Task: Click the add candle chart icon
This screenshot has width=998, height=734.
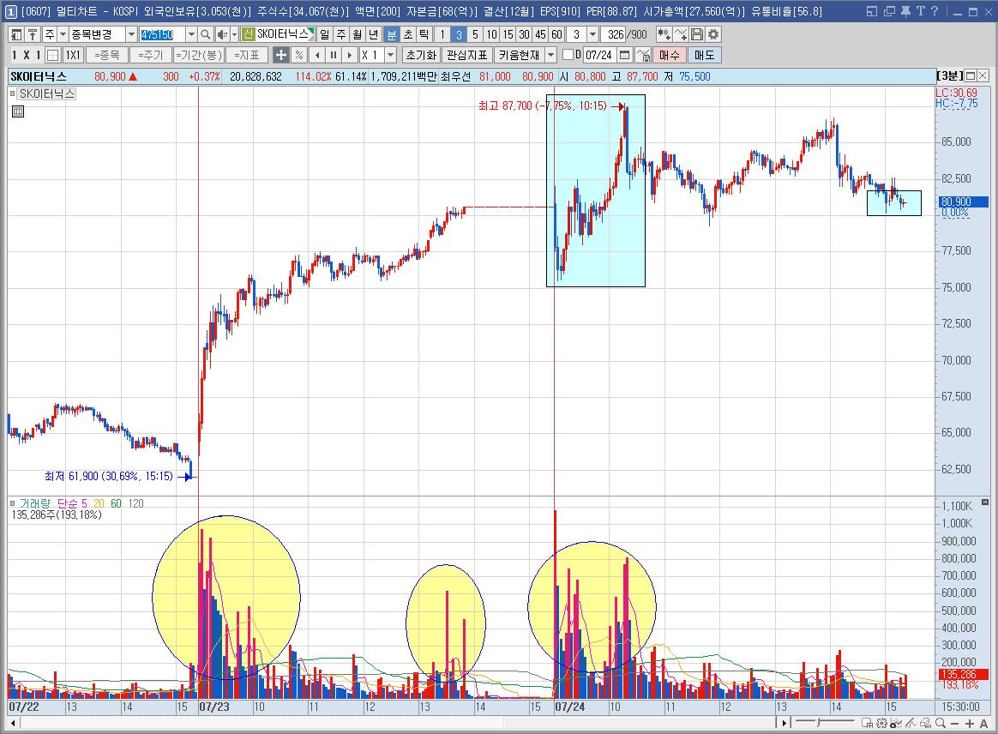Action: click(x=664, y=34)
